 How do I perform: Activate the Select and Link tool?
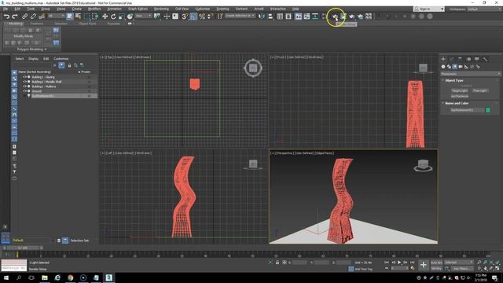(24, 17)
